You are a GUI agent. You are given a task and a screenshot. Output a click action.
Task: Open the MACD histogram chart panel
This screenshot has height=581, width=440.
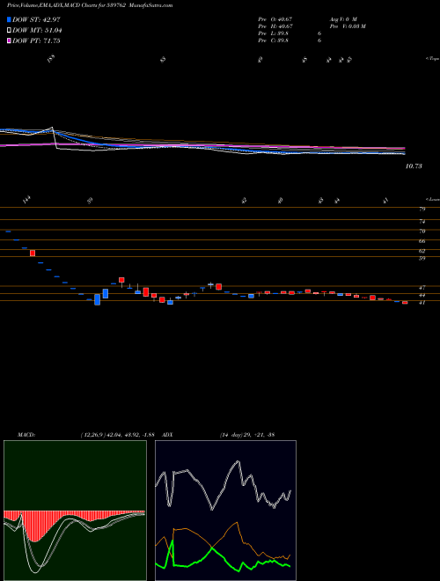75,511
